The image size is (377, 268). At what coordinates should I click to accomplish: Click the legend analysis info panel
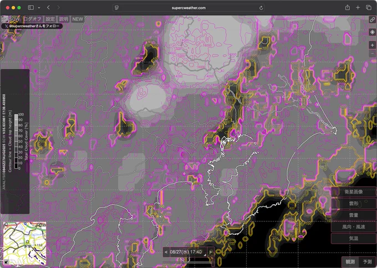coord(15,141)
